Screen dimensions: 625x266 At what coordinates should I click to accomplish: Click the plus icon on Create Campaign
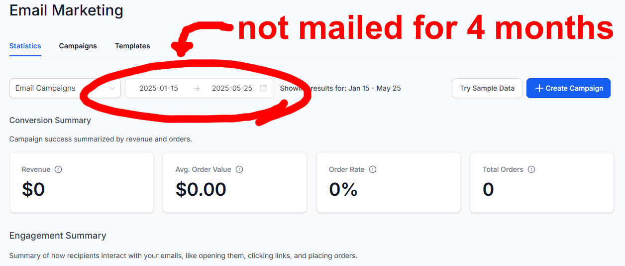(x=539, y=88)
